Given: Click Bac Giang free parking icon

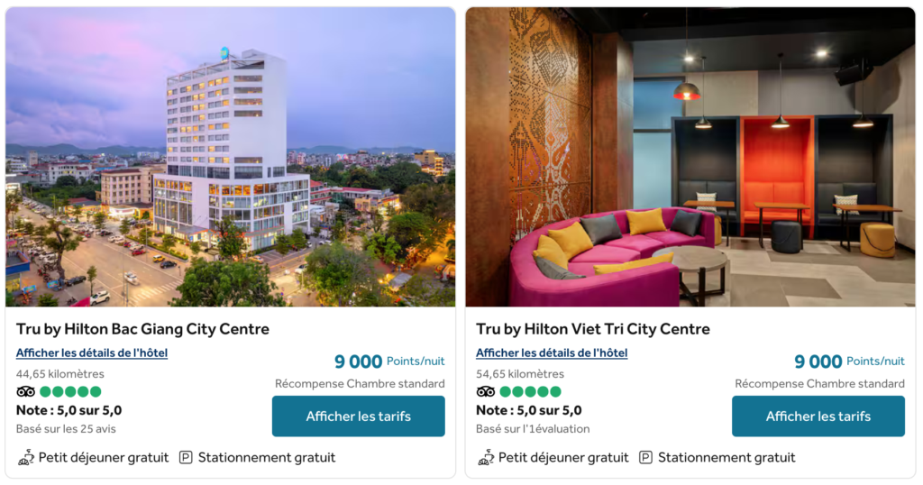Looking at the screenshot, I should pos(186,457).
